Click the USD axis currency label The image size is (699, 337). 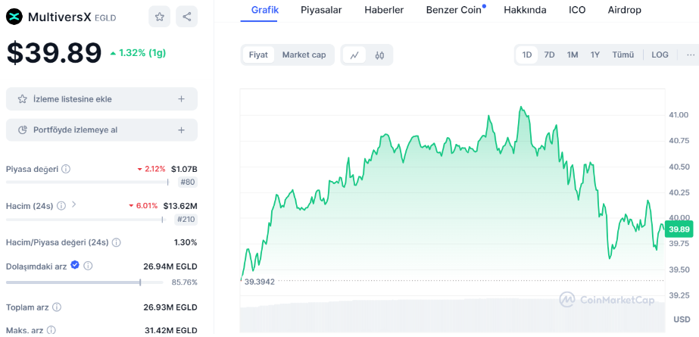click(x=682, y=320)
